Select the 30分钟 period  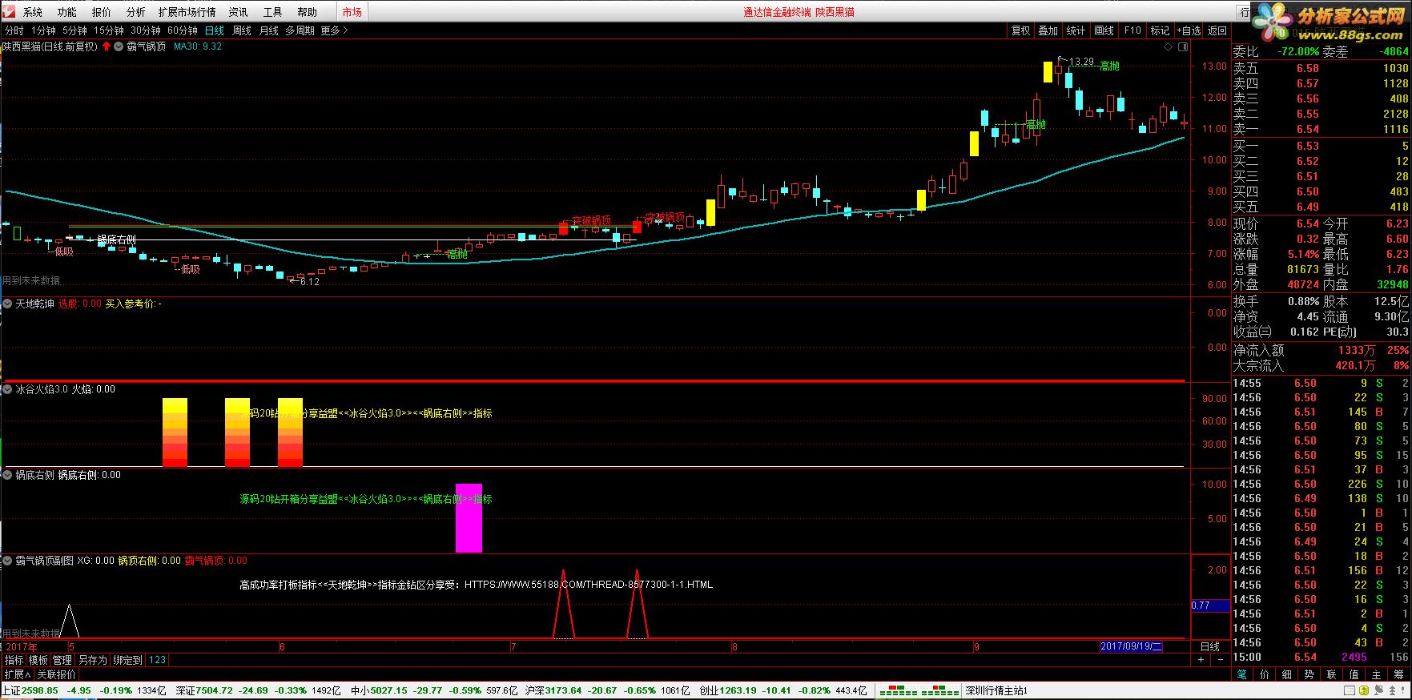[x=146, y=30]
